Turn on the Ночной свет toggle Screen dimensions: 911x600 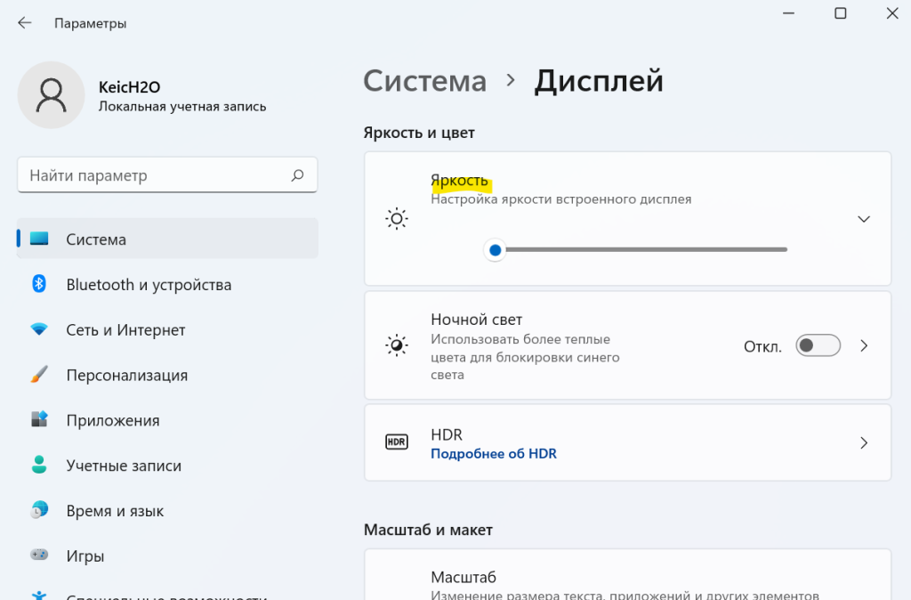click(818, 345)
